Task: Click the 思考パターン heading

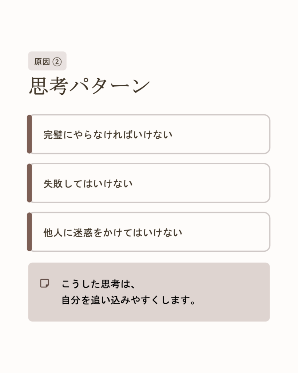Action: (x=90, y=86)
